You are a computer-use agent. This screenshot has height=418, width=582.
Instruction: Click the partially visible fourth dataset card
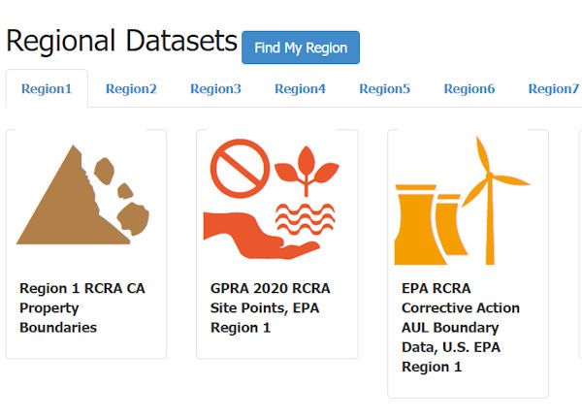point(580,243)
